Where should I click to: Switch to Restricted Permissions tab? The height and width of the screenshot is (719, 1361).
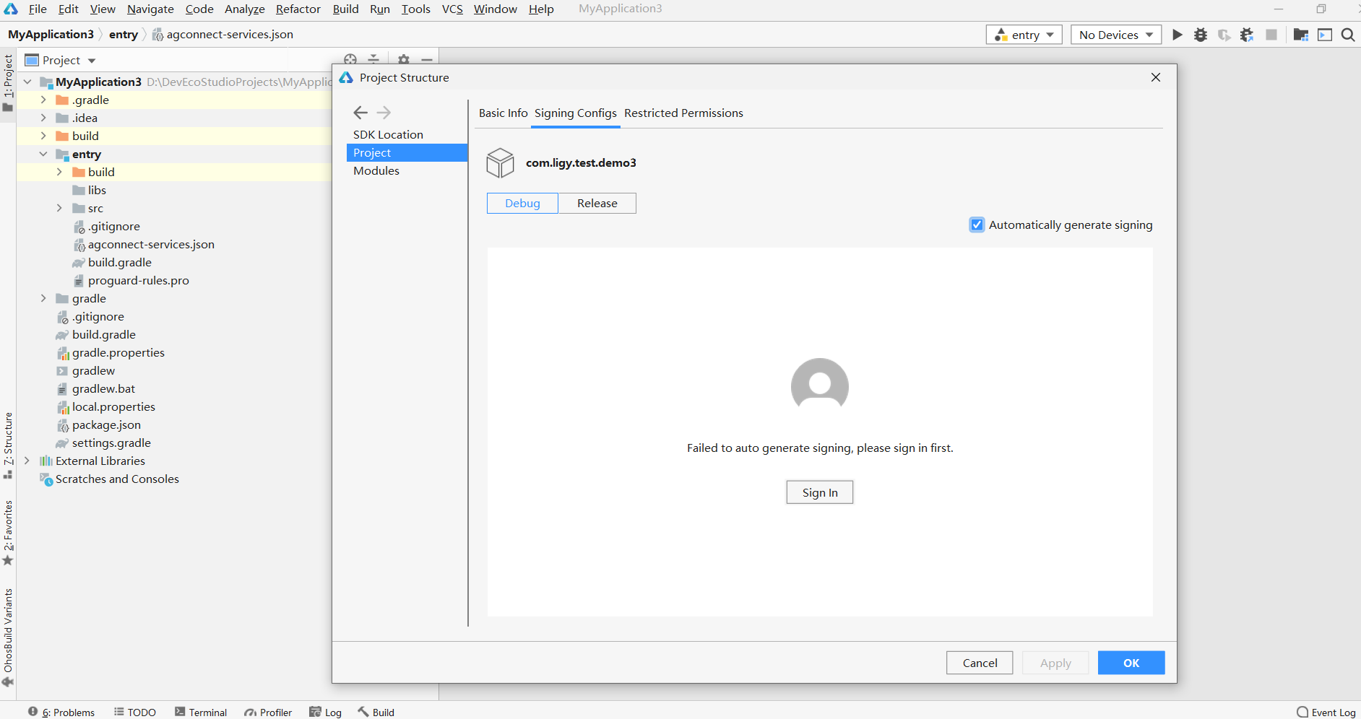[x=683, y=113]
